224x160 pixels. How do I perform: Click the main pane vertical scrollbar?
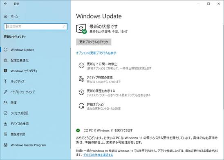(223, 67)
